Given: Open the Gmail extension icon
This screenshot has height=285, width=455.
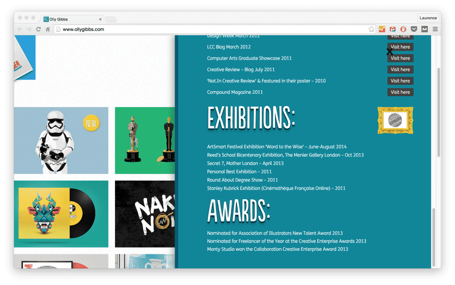Looking at the screenshot, I should coord(393,29).
